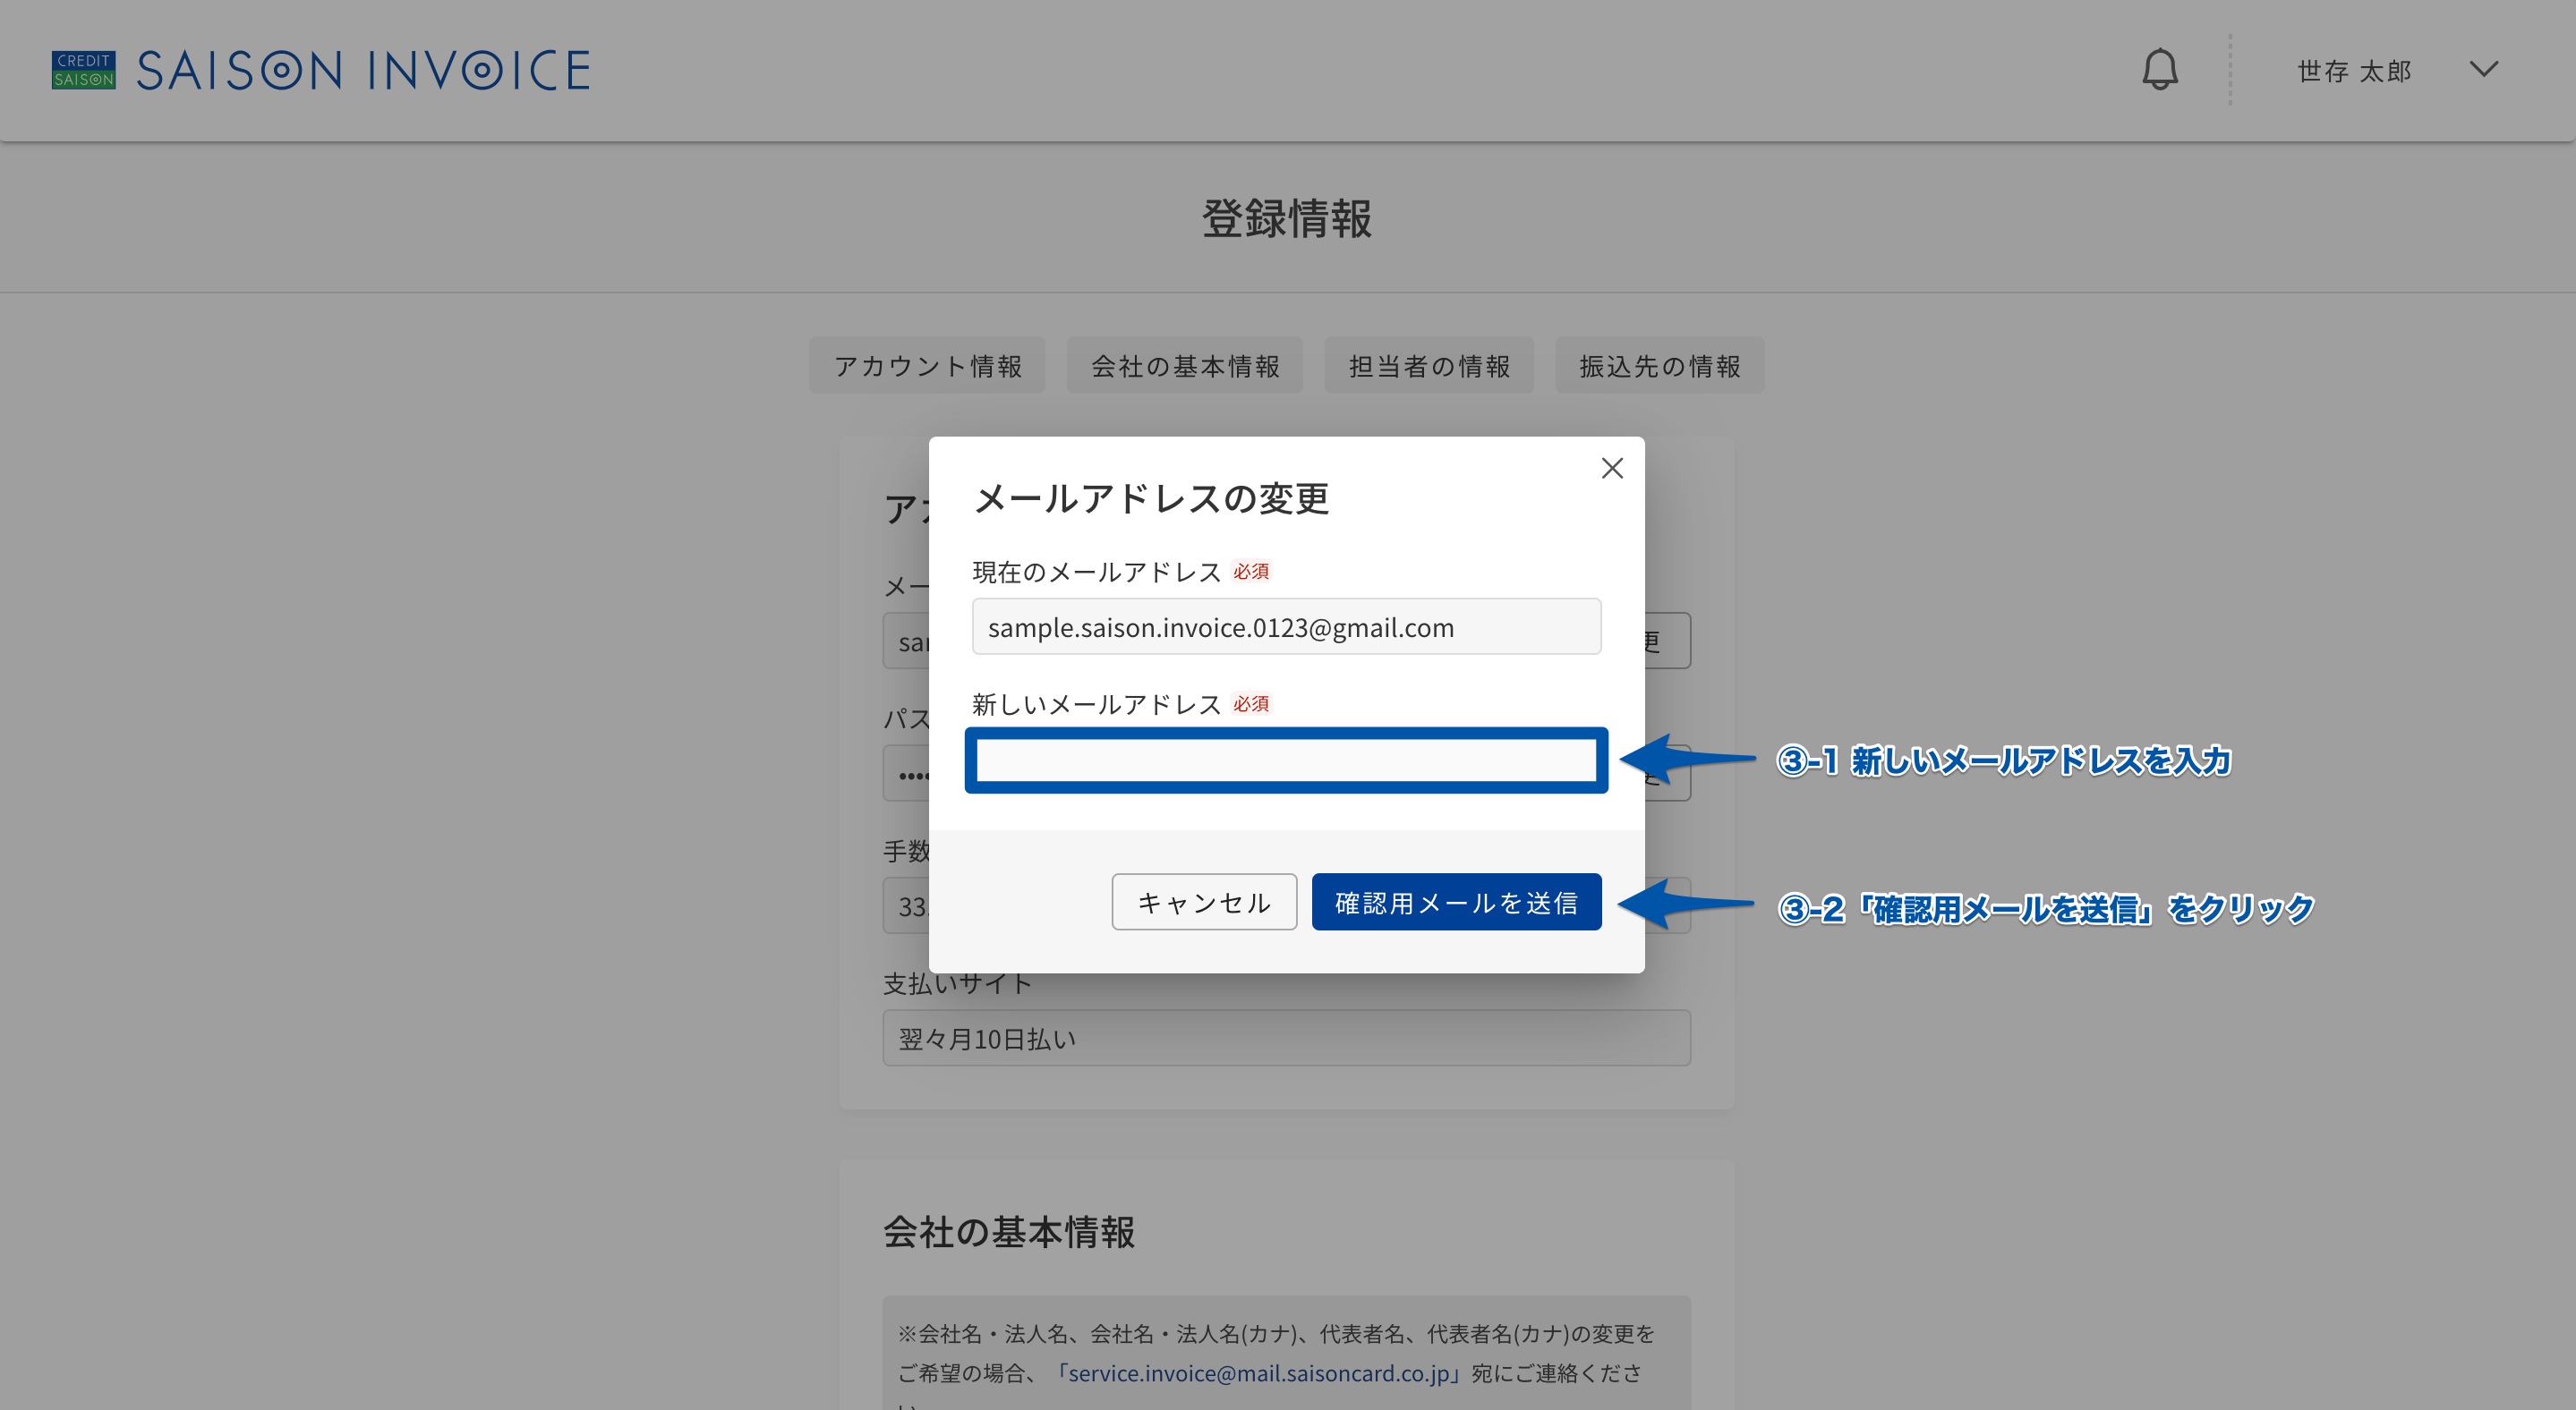Switch to アカウント情報 tab
Image resolution: width=2576 pixels, height=1410 pixels.
pos(927,366)
